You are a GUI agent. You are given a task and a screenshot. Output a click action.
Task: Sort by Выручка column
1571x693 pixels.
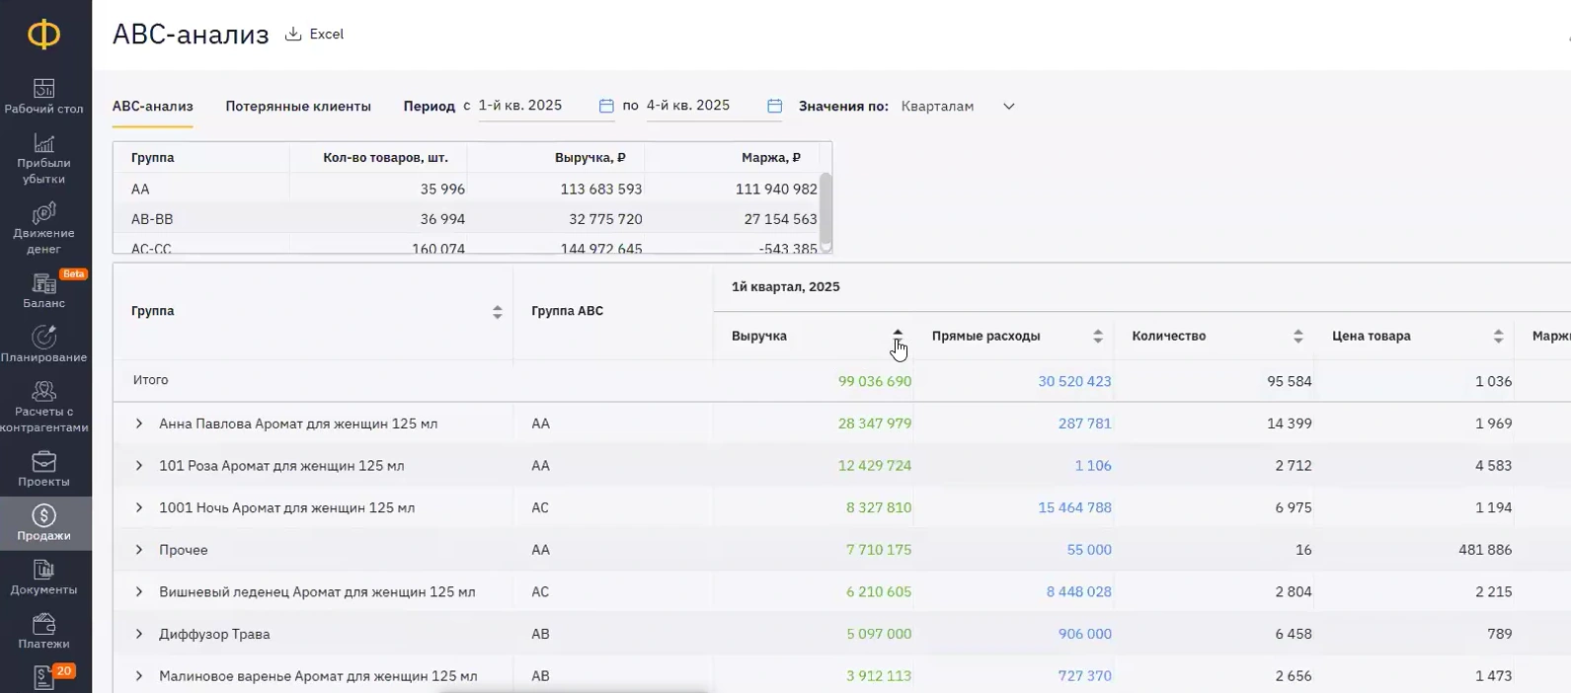897,337
